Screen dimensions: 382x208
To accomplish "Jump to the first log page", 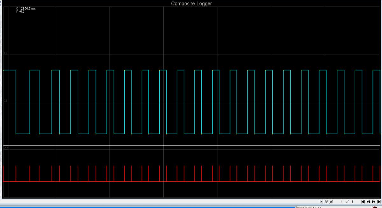I will coord(363,202).
